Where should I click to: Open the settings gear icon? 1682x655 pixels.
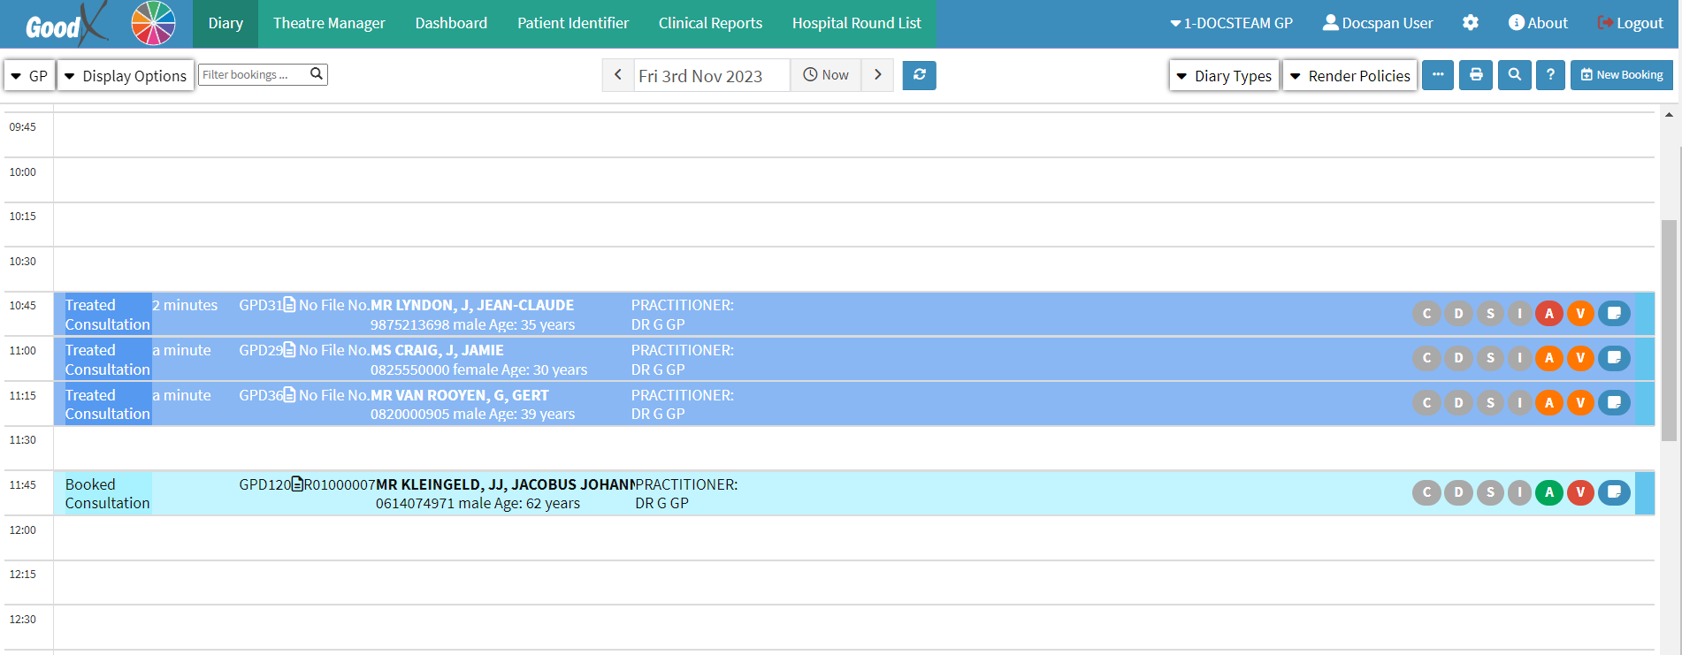tap(1470, 23)
